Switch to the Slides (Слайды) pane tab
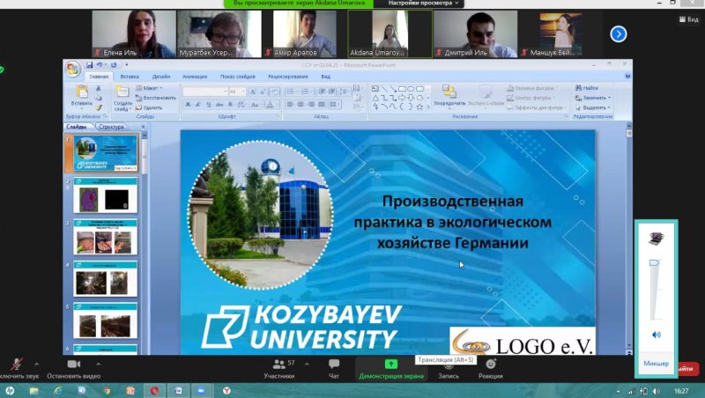 77,127
